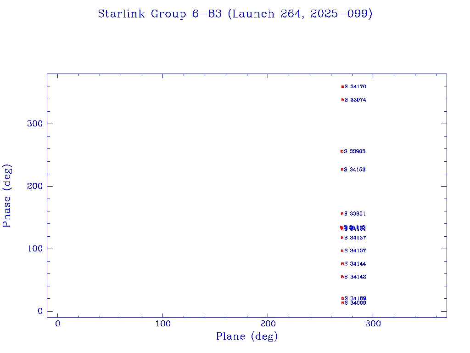Click the "S 34170" data label
The width and height of the screenshot is (470, 353).
coord(355,87)
